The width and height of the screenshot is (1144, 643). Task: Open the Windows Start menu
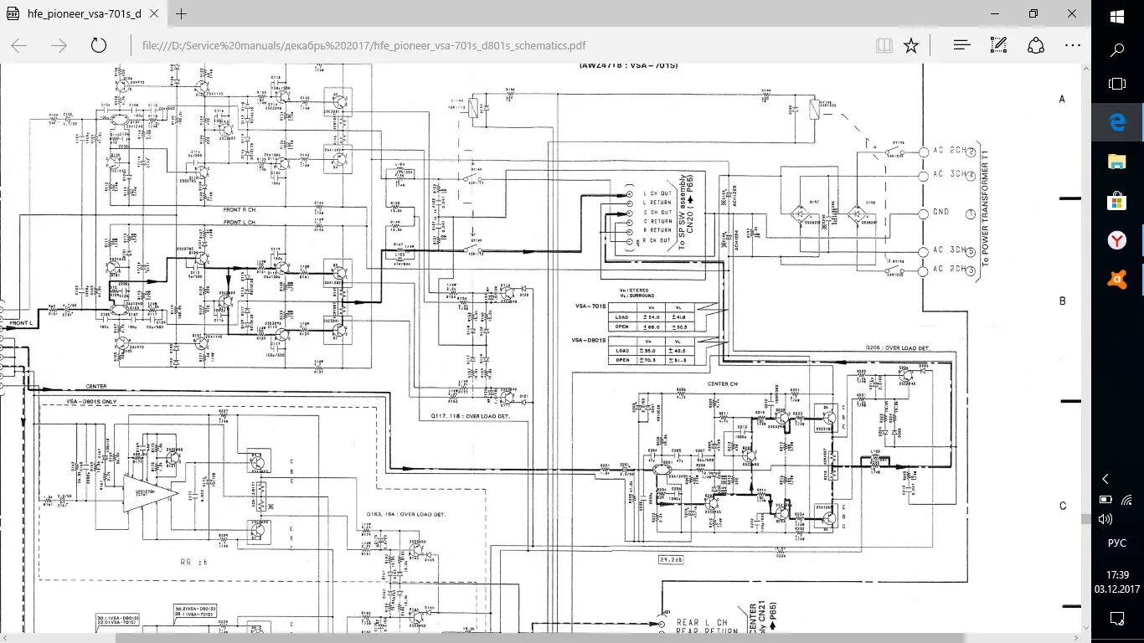(1117, 16)
